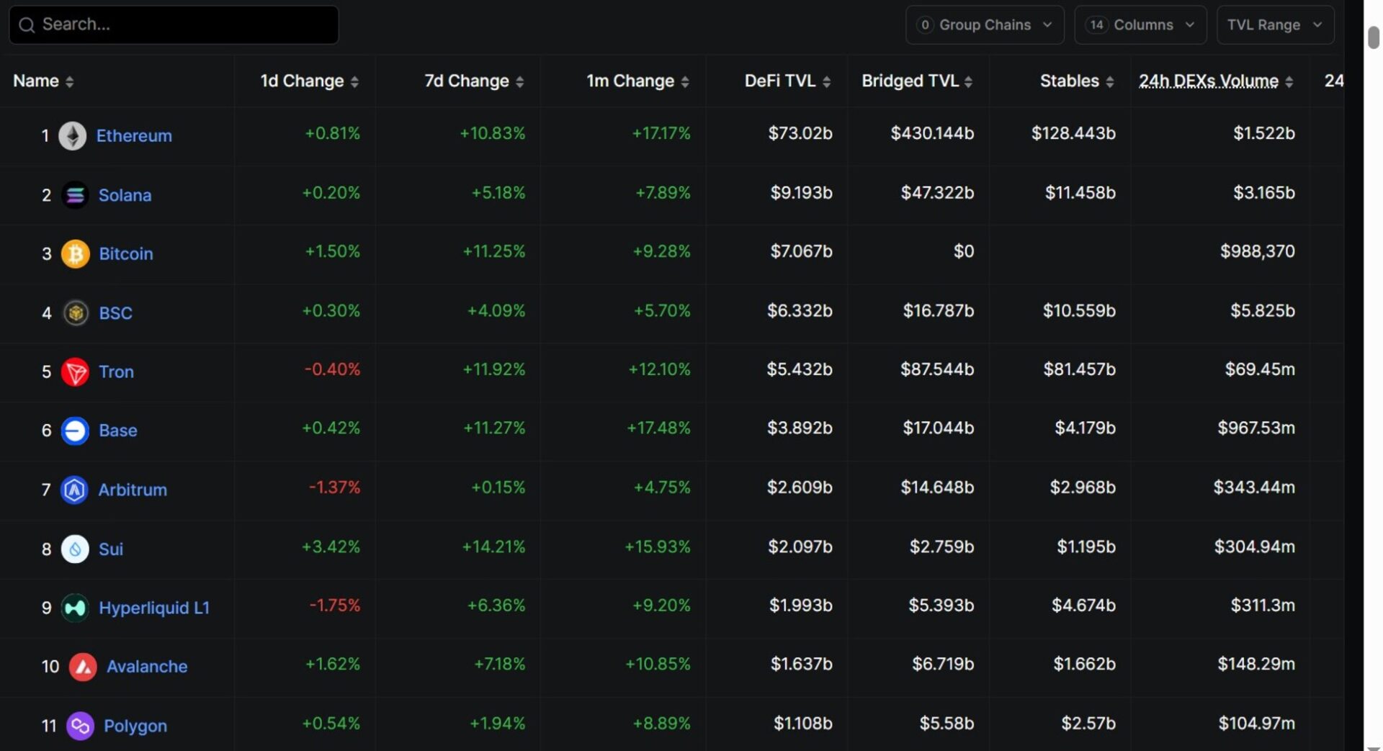The image size is (1383, 751).
Task: Open the Bitcoin chain link
Action: point(126,253)
